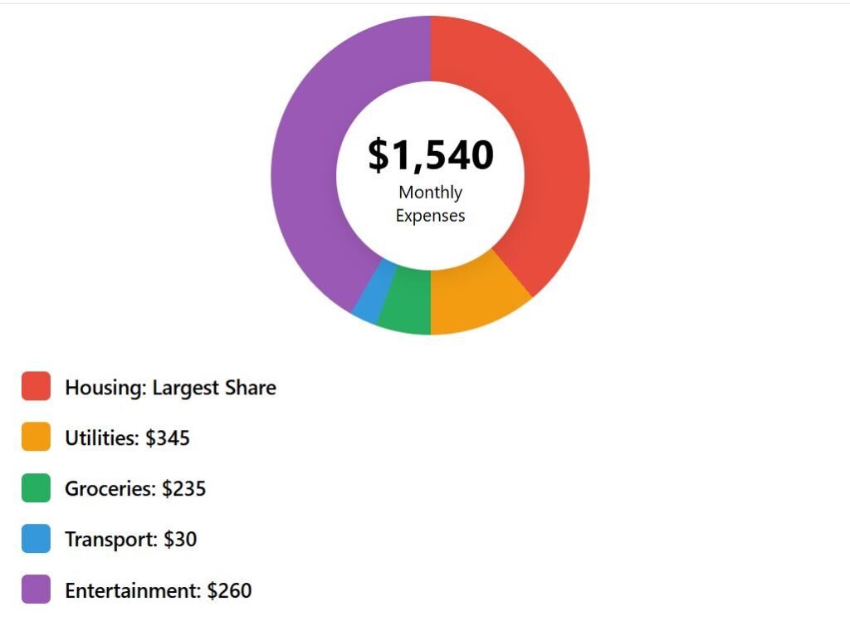The width and height of the screenshot is (850, 631).
Task: Select the word Utilities in the legend
Action: (101, 438)
